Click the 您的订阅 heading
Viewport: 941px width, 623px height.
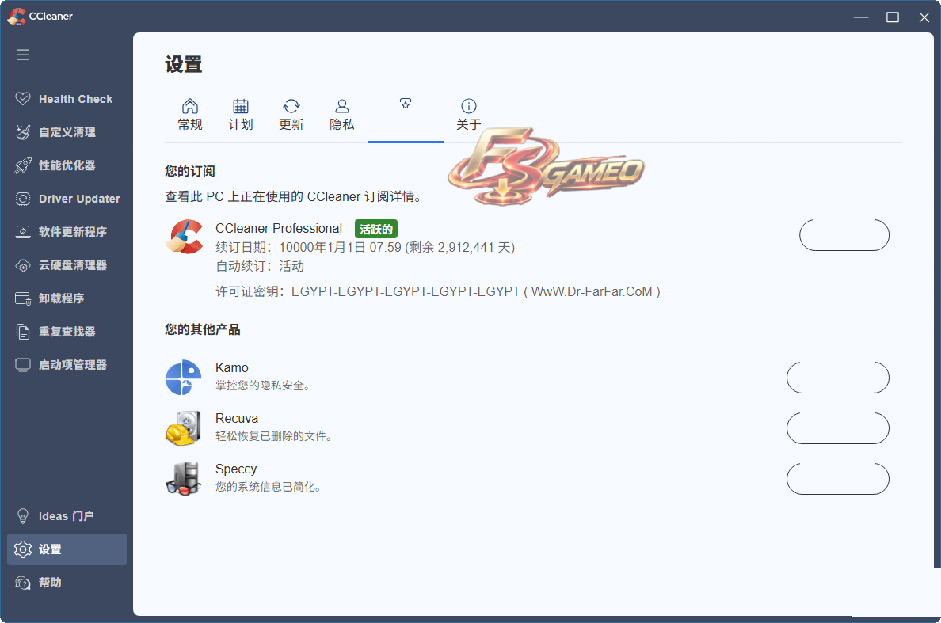pyautogui.click(x=190, y=172)
